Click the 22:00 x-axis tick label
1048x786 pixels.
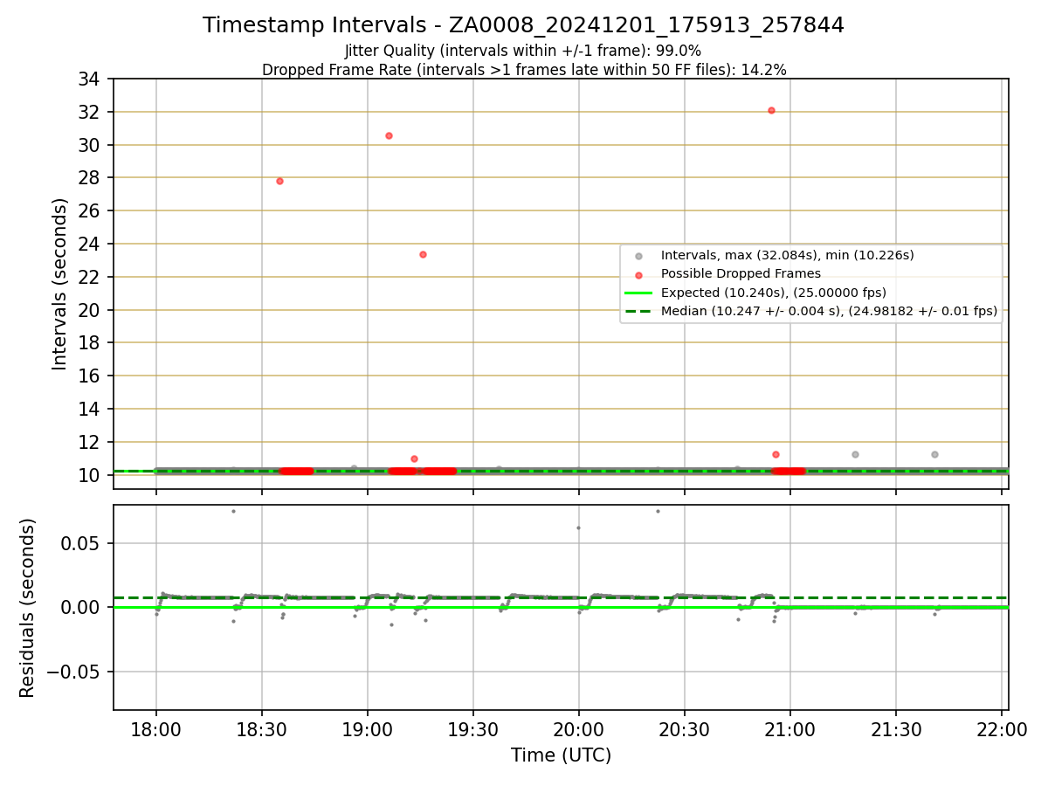(x=1002, y=729)
